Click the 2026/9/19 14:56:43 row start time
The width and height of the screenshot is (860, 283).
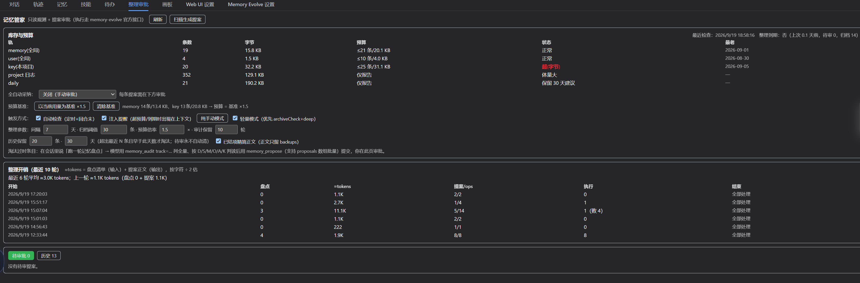tap(28, 227)
